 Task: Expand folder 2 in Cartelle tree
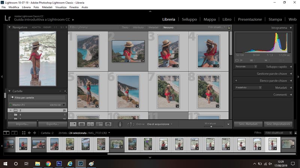[11, 110]
